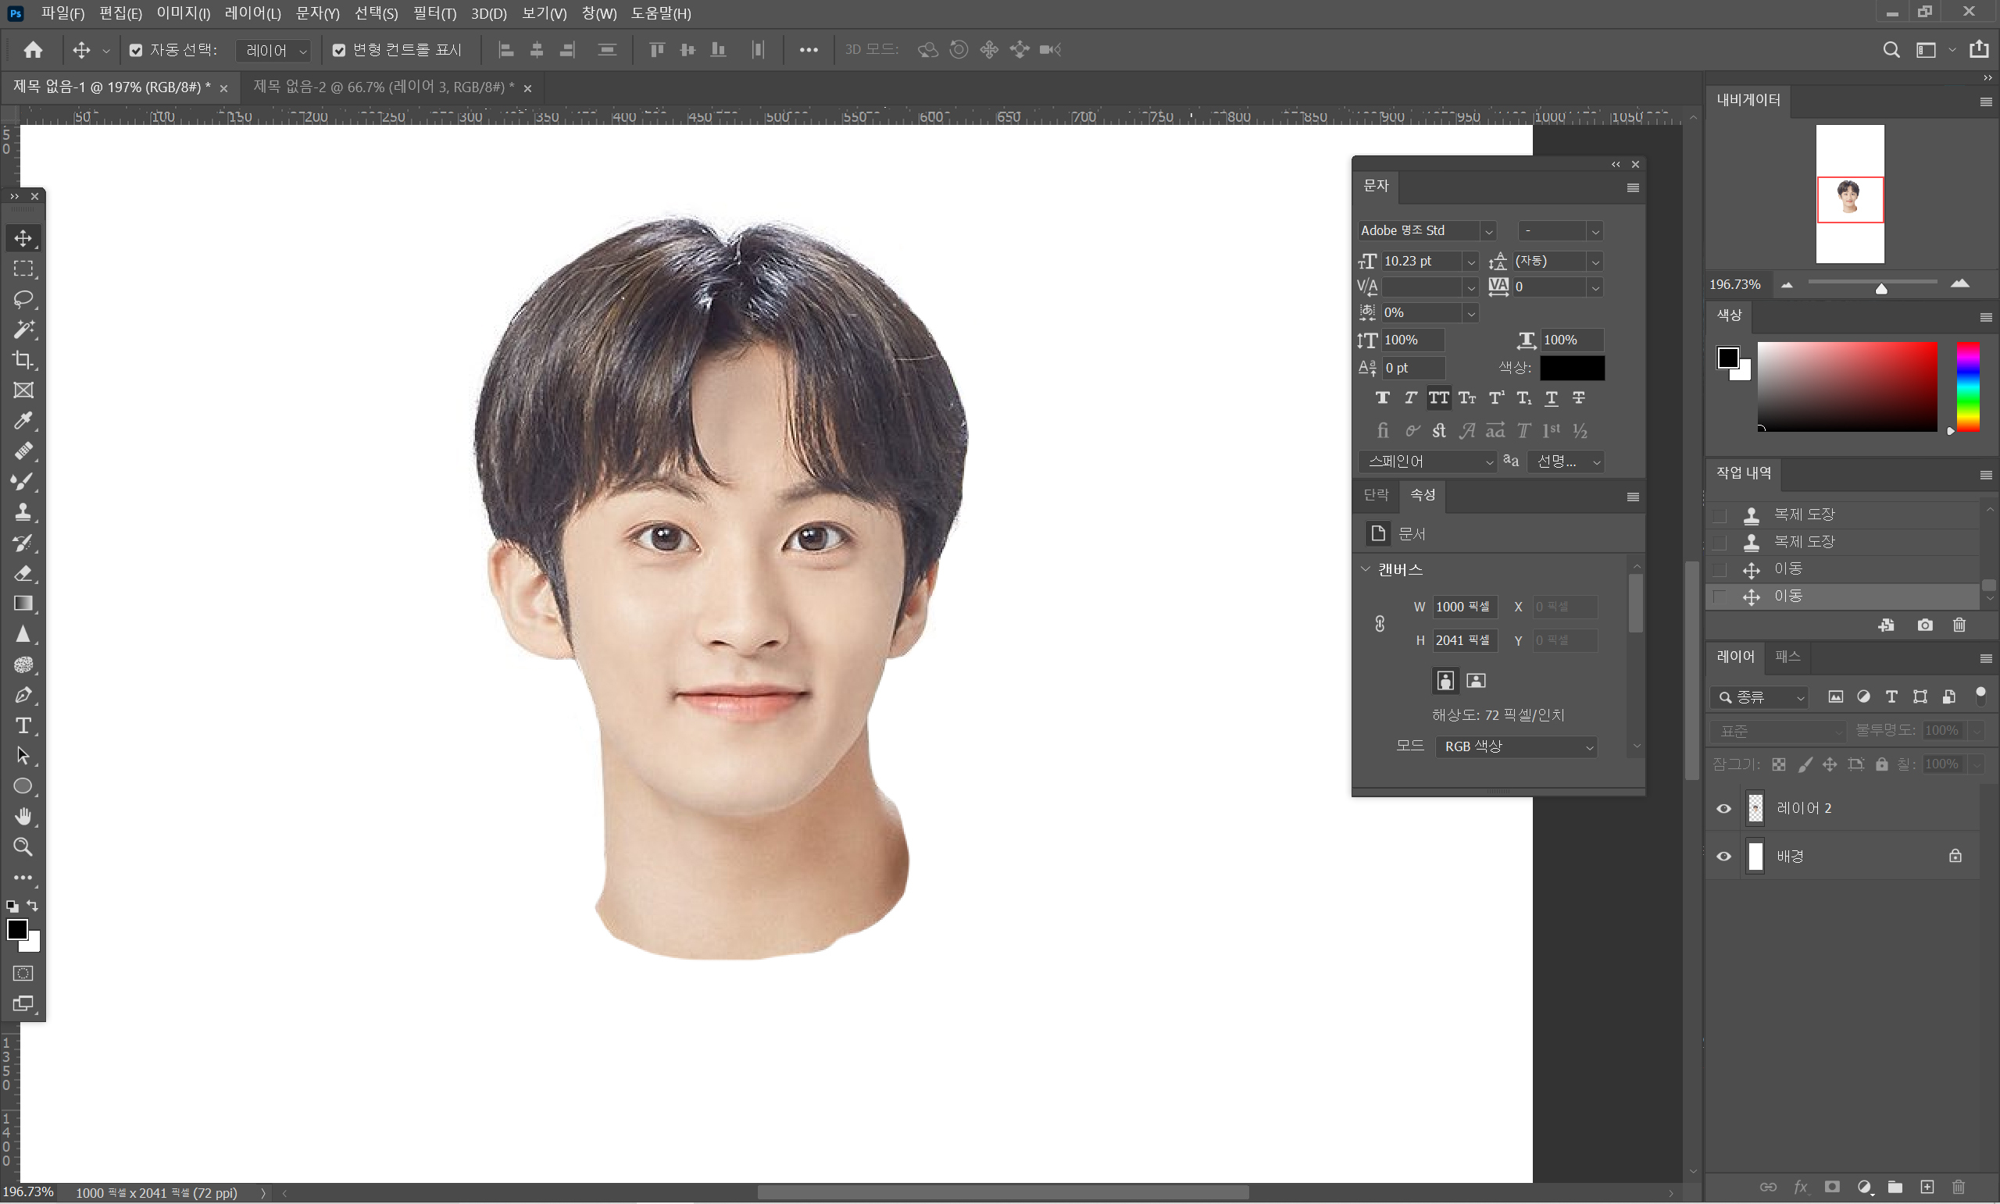Image resolution: width=2000 pixels, height=1204 pixels.
Task: Open the RGB 색상 mode dropdown
Action: (x=1516, y=746)
